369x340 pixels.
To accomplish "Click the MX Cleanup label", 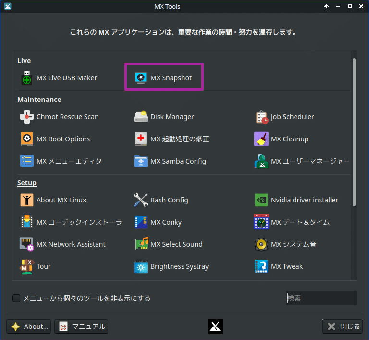I will pos(290,139).
